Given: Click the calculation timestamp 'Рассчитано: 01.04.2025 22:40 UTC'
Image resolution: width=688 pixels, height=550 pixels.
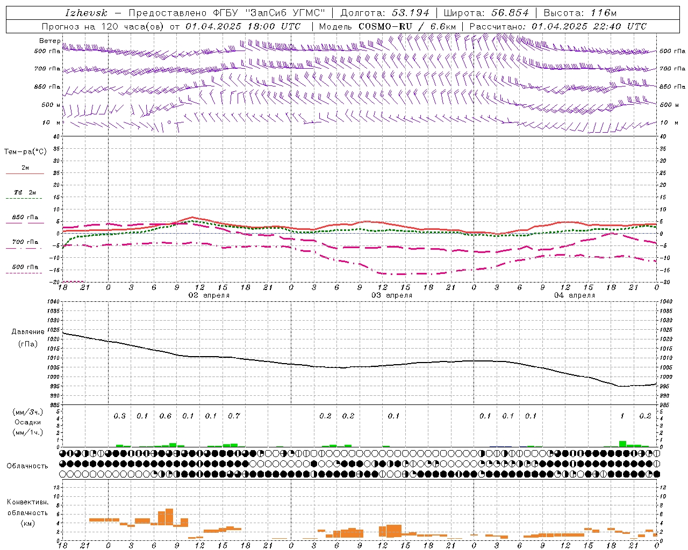Looking at the screenshot, I should (558, 26).
